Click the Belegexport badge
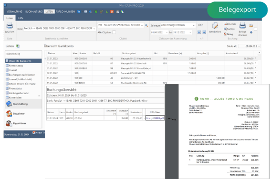Image resolution: width=272 pixels, height=183 pixels. pos(237,10)
